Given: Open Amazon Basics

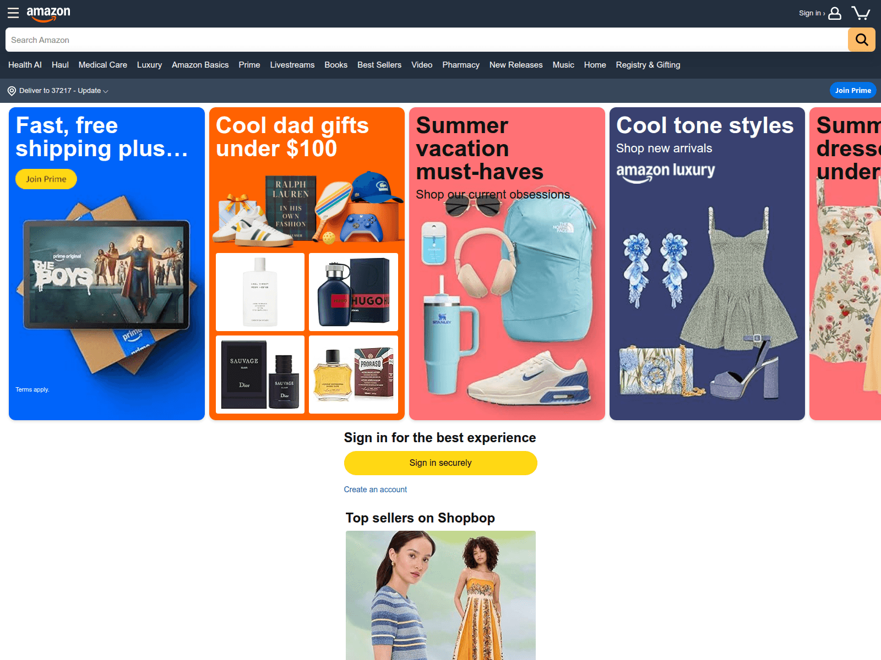Looking at the screenshot, I should pyautogui.click(x=200, y=65).
